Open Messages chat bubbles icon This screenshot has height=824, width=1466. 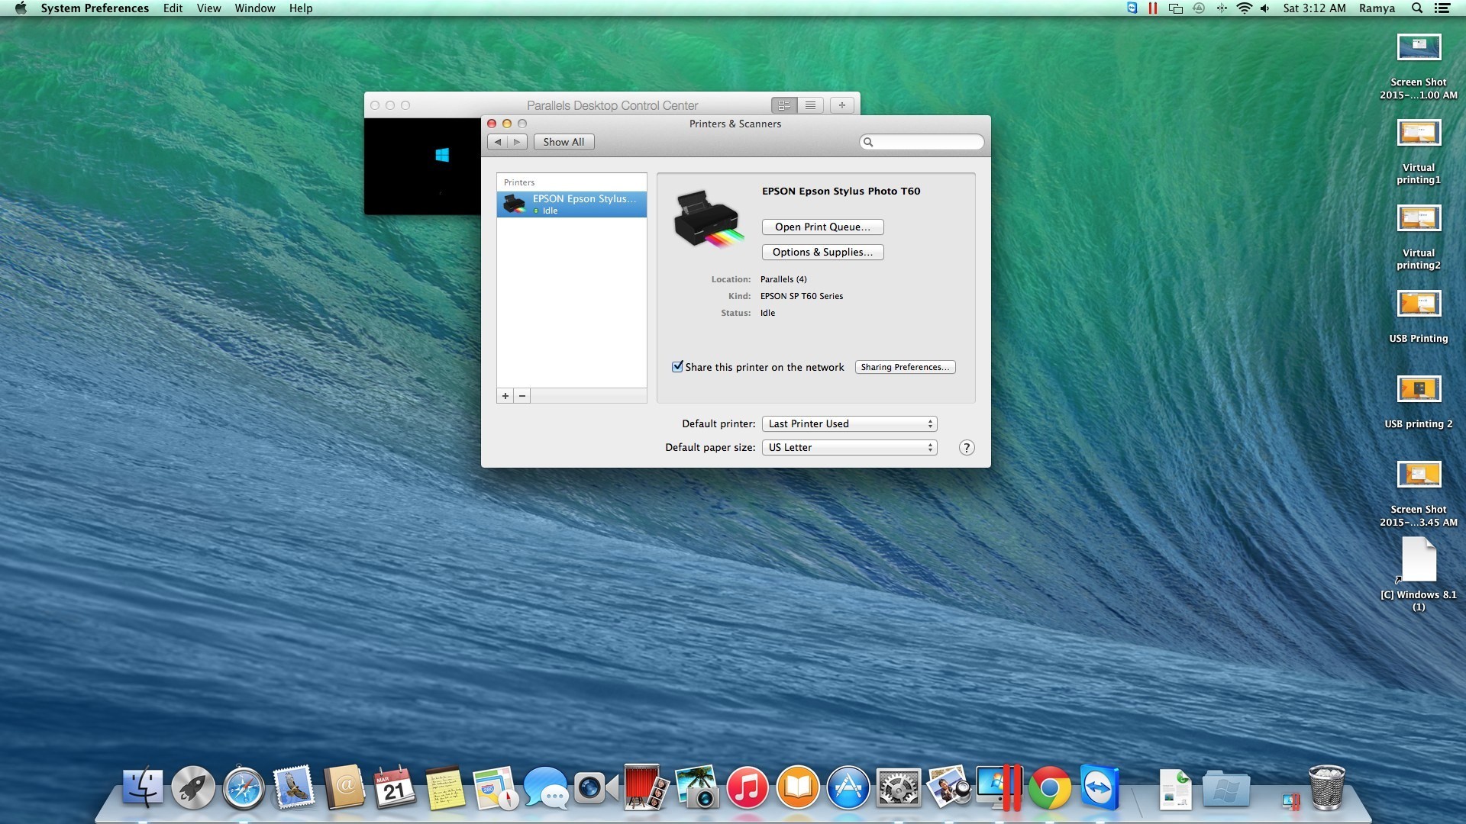pyautogui.click(x=545, y=787)
